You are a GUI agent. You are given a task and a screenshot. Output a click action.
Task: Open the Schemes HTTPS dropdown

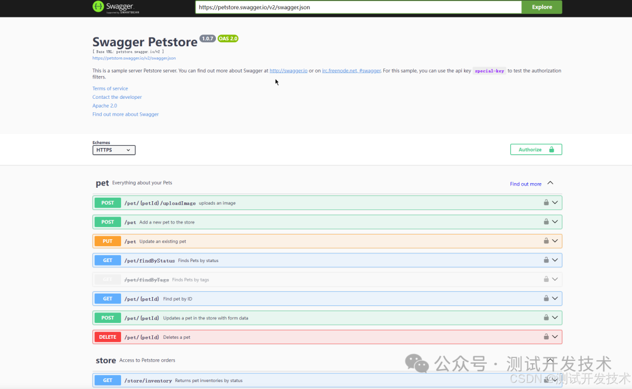click(x=114, y=150)
